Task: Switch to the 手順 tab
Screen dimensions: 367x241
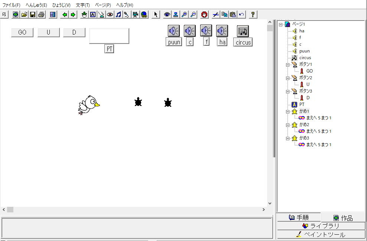Action: [299, 217]
